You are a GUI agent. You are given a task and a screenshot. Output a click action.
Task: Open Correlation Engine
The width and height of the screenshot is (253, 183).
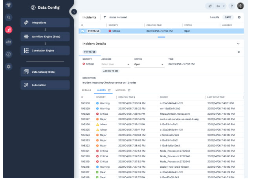pos(45,51)
